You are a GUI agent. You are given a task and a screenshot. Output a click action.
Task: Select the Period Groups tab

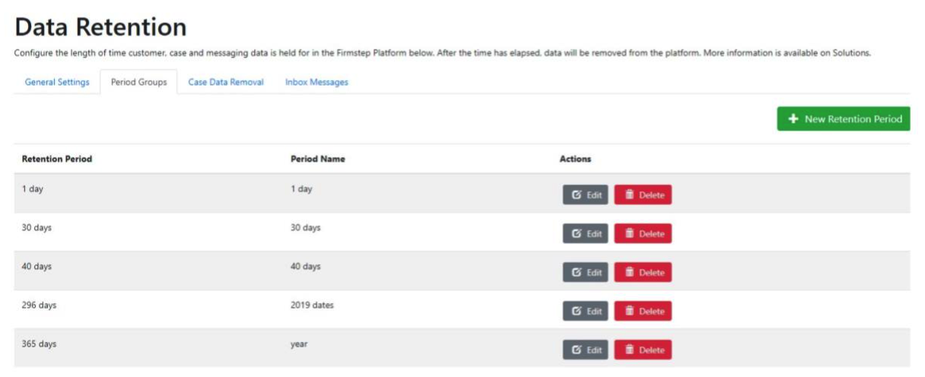click(x=138, y=82)
